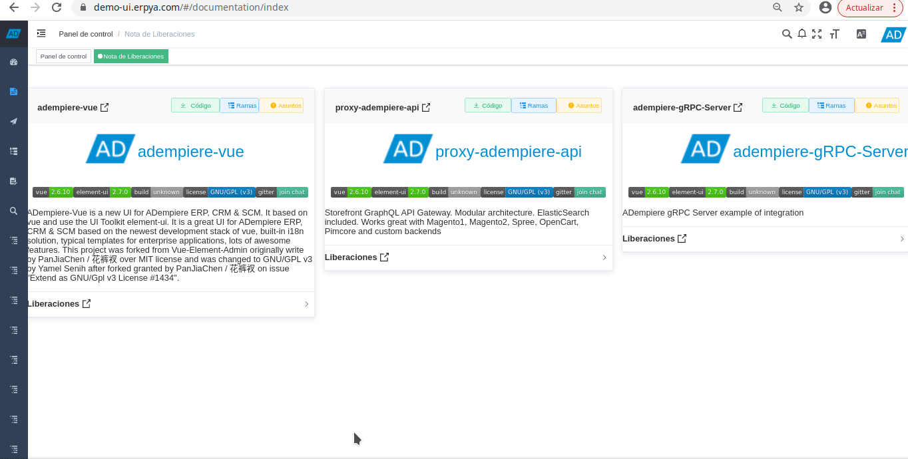Change text size using the font size icon

tap(834, 34)
